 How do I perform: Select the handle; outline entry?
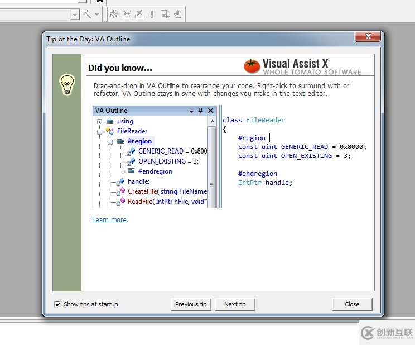(138, 181)
